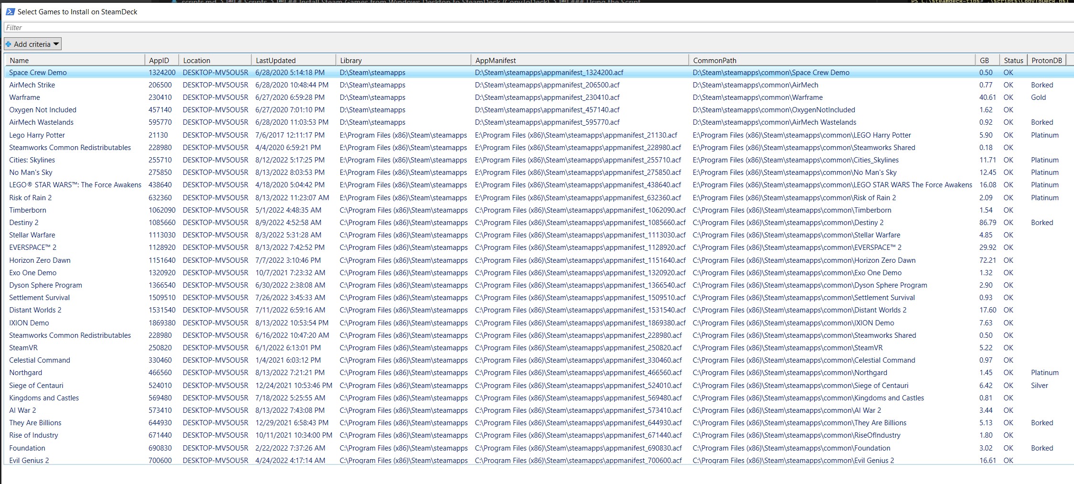Select the Siege of Centauri row
Screen dimensions: 1074x484
(x=539, y=386)
